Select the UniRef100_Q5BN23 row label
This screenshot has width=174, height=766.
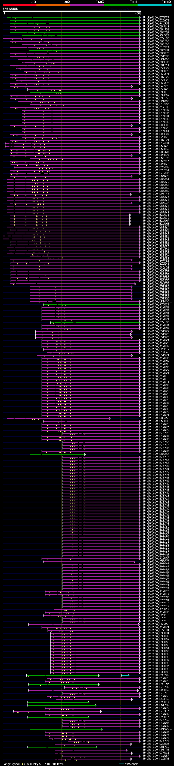click(156, 89)
